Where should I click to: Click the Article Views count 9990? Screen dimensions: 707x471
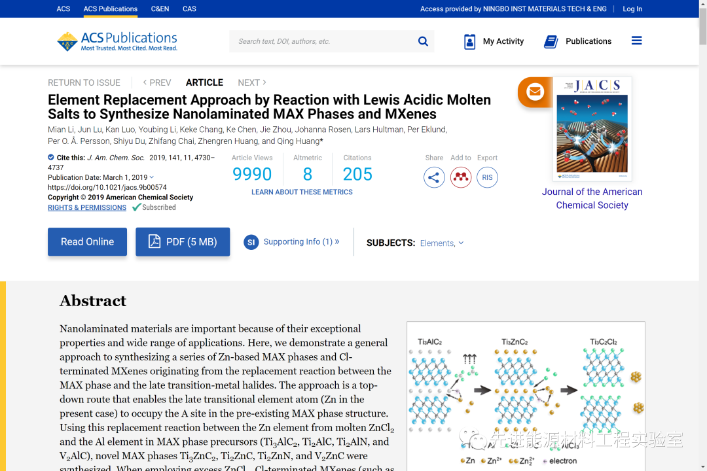coord(252,175)
